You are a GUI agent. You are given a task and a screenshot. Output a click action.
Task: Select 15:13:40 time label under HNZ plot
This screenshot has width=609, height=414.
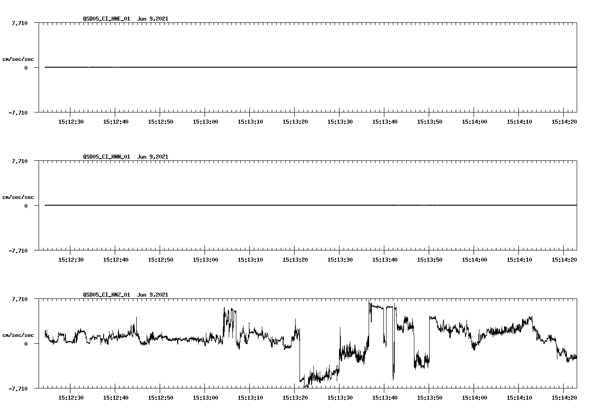point(385,398)
